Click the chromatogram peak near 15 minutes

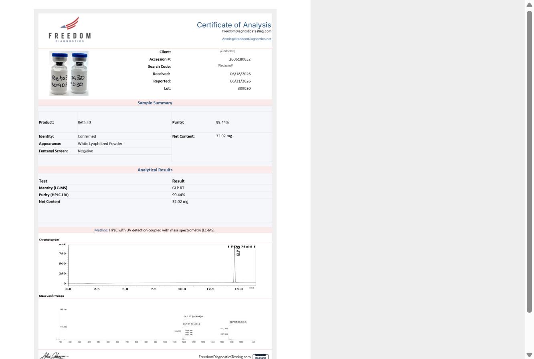pos(235,265)
